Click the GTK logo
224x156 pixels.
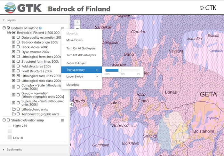(x=21, y=8)
